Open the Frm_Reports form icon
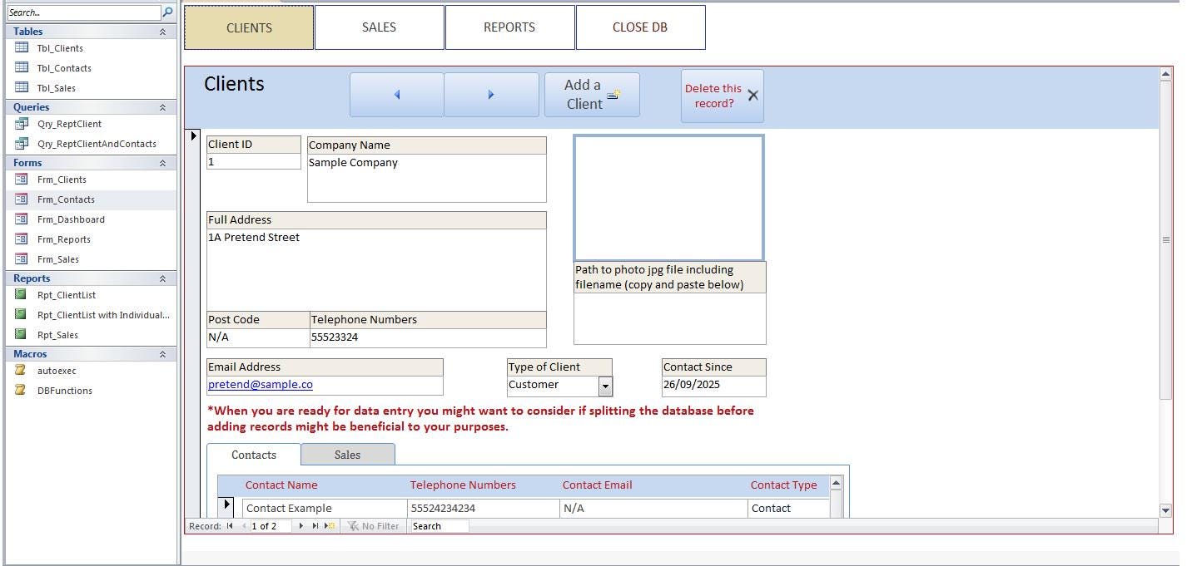This screenshot has width=1187, height=566. [x=22, y=239]
